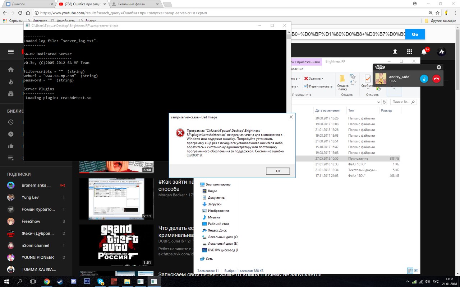Go to YouTube Home in sidebar
Screen dimensions: 460x287
click(x=11, y=70)
